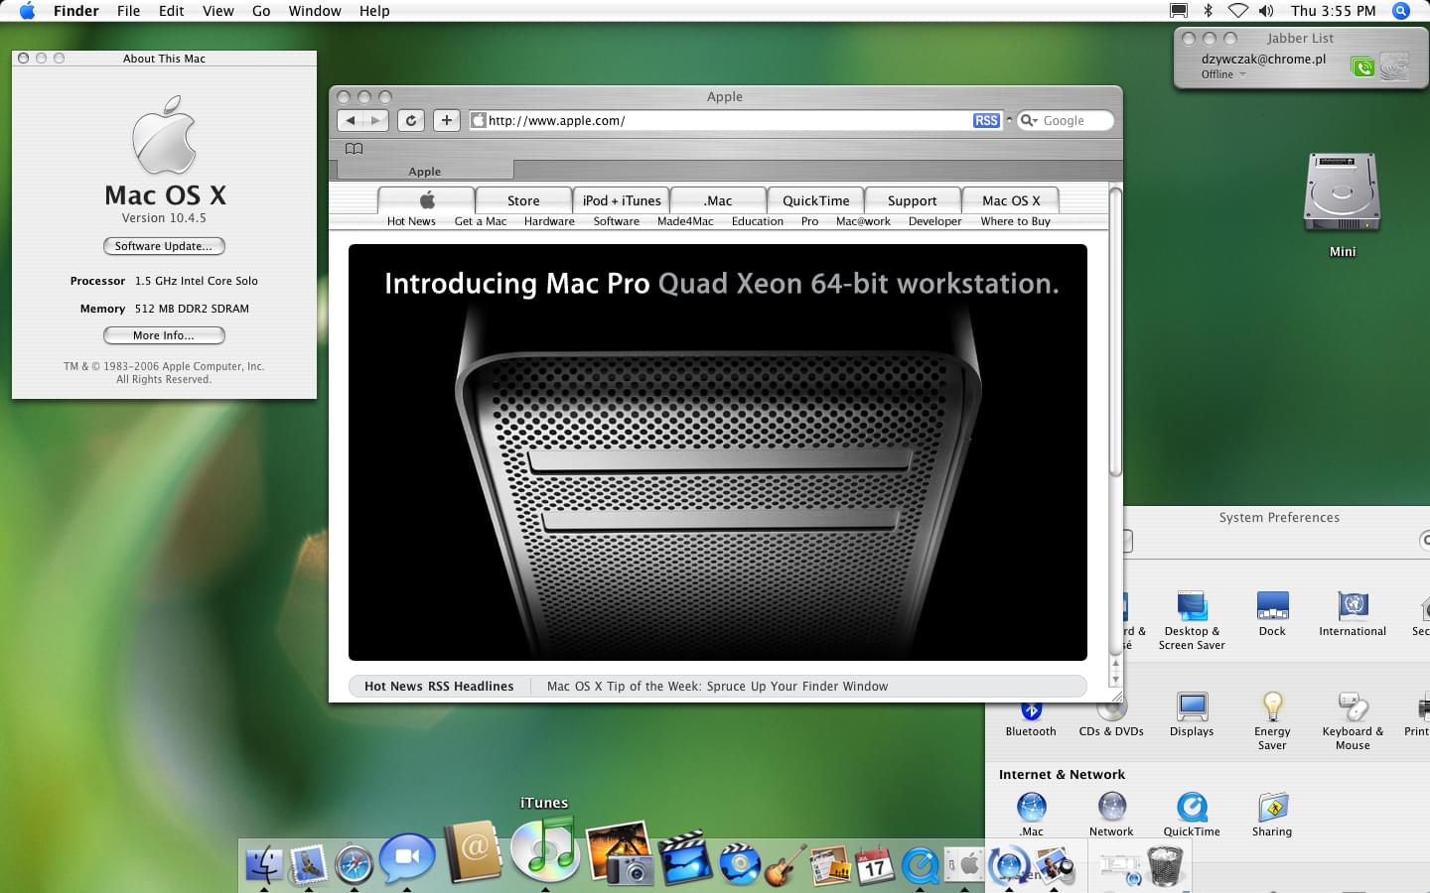Open International preferences
This screenshot has height=893, width=1430.
(1353, 614)
